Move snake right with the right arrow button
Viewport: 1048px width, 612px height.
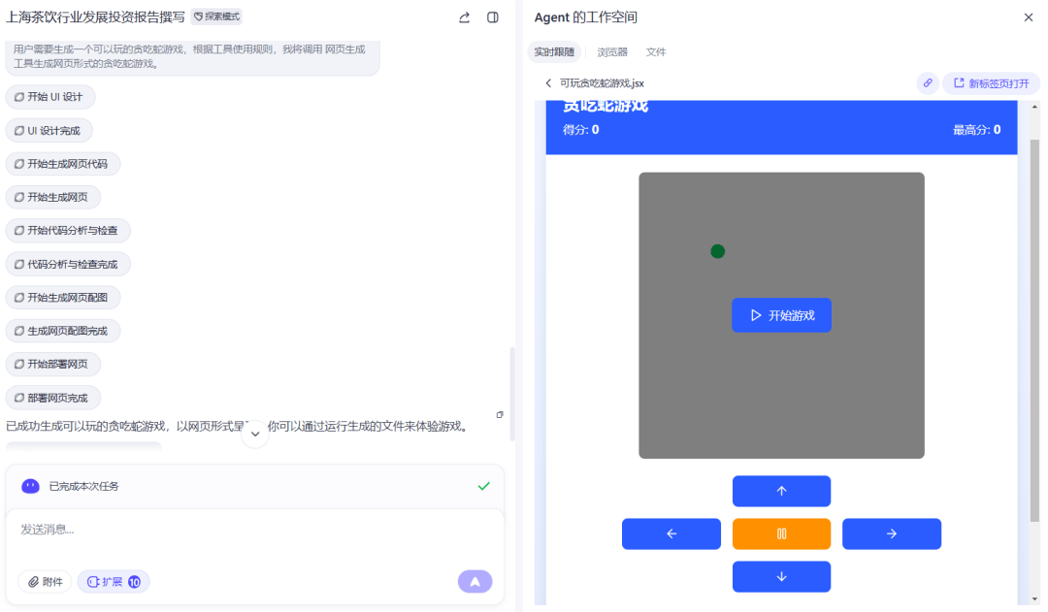click(892, 533)
